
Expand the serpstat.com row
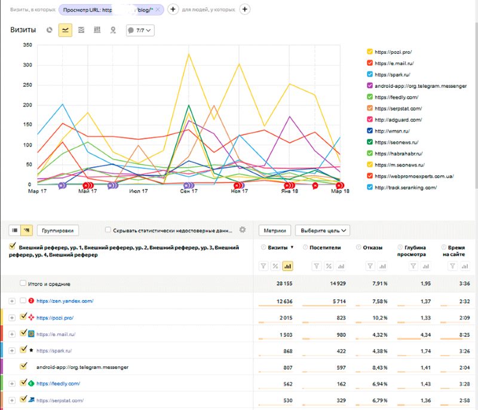coord(12,400)
